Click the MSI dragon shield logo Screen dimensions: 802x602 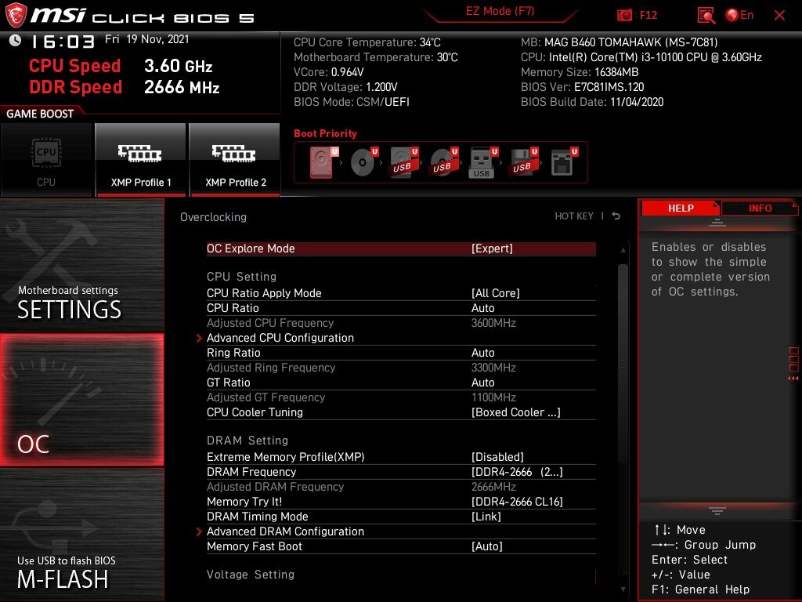pyautogui.click(x=16, y=15)
